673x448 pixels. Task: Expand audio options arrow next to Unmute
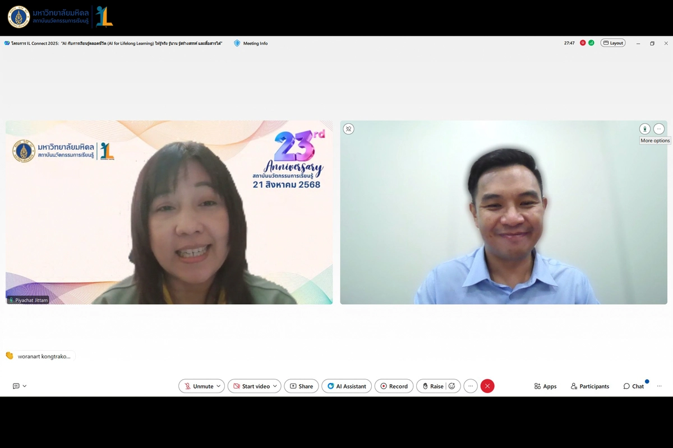219,386
